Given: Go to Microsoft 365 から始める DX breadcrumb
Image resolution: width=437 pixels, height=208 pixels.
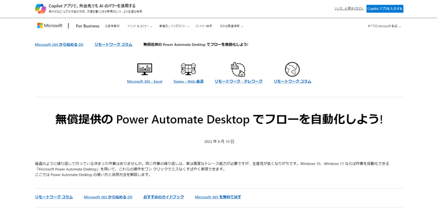Looking at the screenshot, I should point(59,45).
